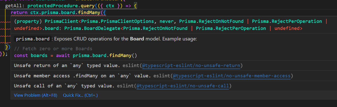Image resolution: width=337 pixels, height=107 pixels.
Task: Open the Quick Fix... (Ctrl+.) link
Action: (x=80, y=95)
